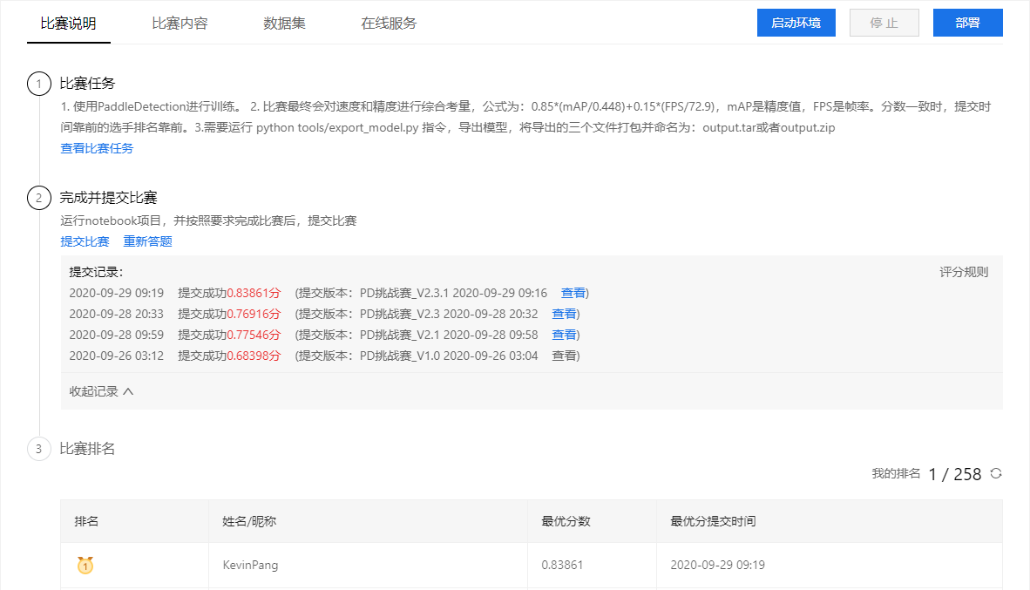Viewport: 1030px width, 590px height.
Task: Click the 重新答题 link
Action: [x=146, y=241]
